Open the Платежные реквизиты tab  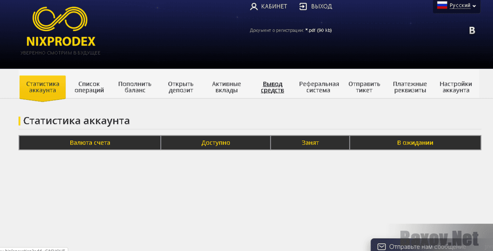click(x=410, y=87)
